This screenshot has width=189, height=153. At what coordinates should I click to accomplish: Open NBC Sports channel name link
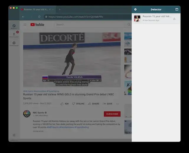coord(38,113)
